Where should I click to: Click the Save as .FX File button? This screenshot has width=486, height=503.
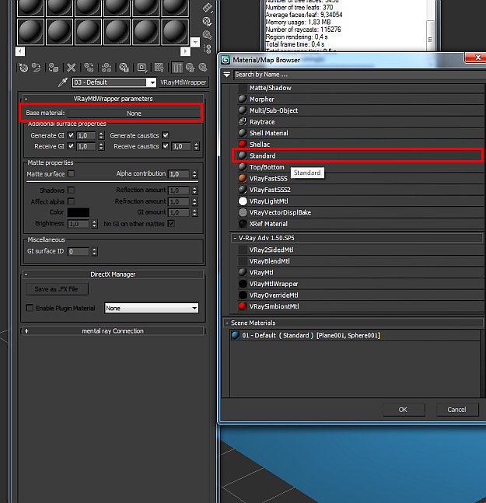(x=57, y=289)
